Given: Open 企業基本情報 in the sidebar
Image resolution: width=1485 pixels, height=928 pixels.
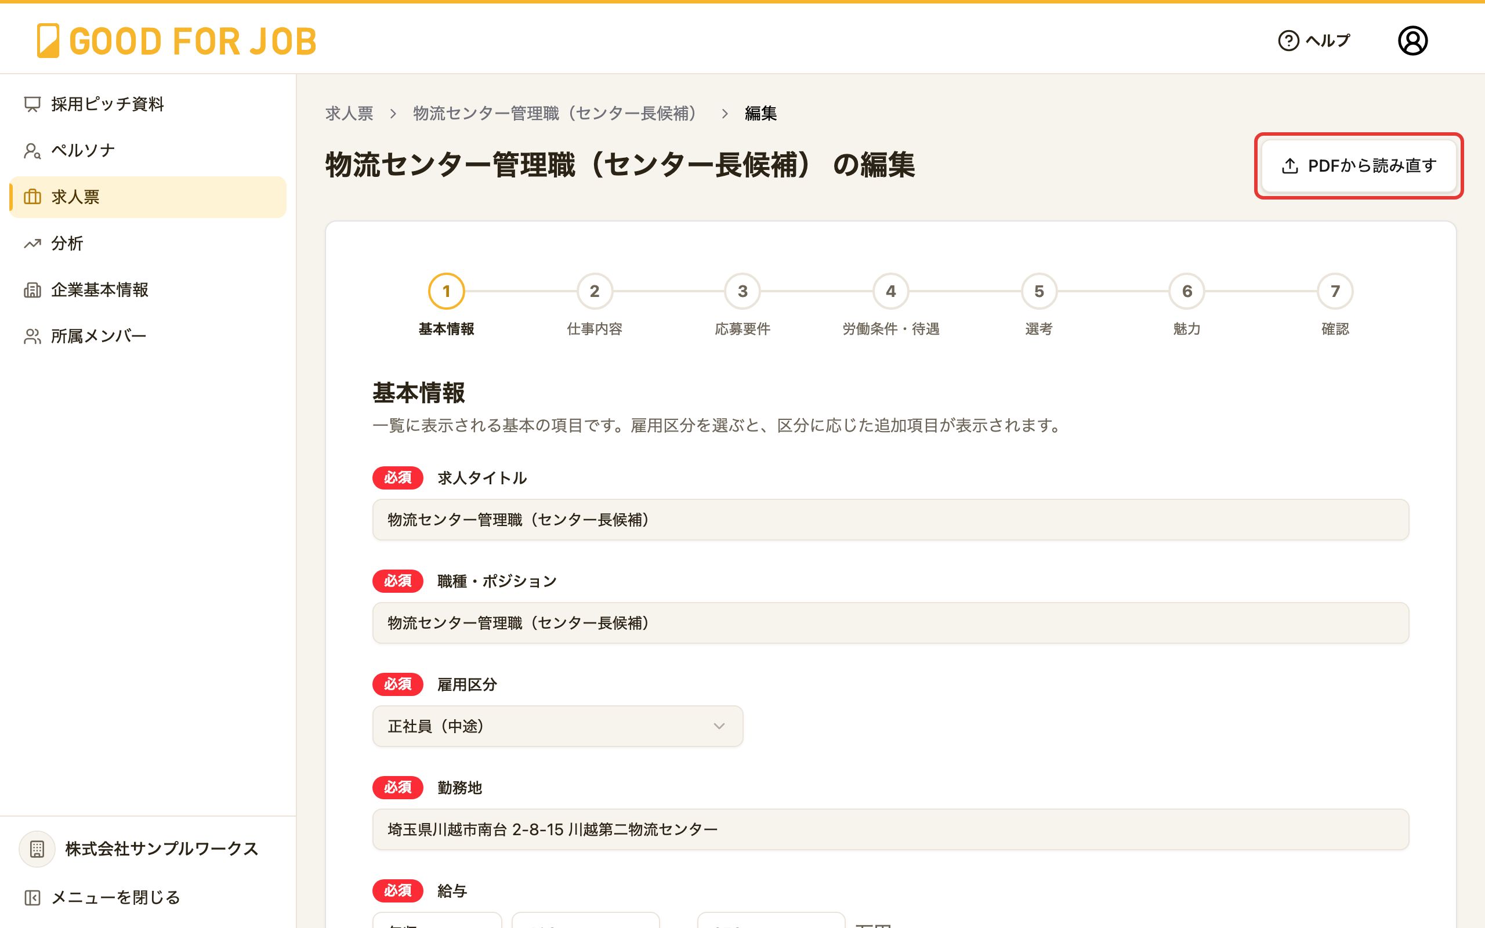Looking at the screenshot, I should click(x=148, y=289).
